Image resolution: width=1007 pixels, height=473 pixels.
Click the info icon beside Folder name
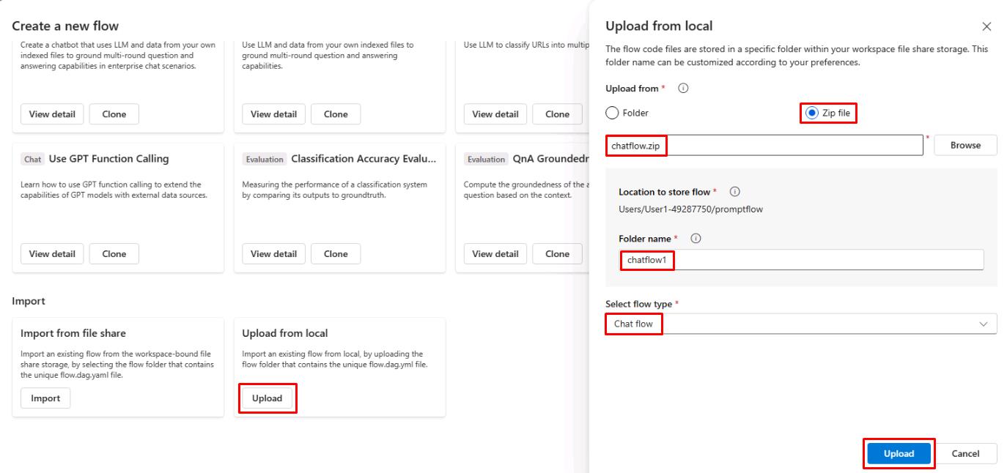(x=696, y=239)
